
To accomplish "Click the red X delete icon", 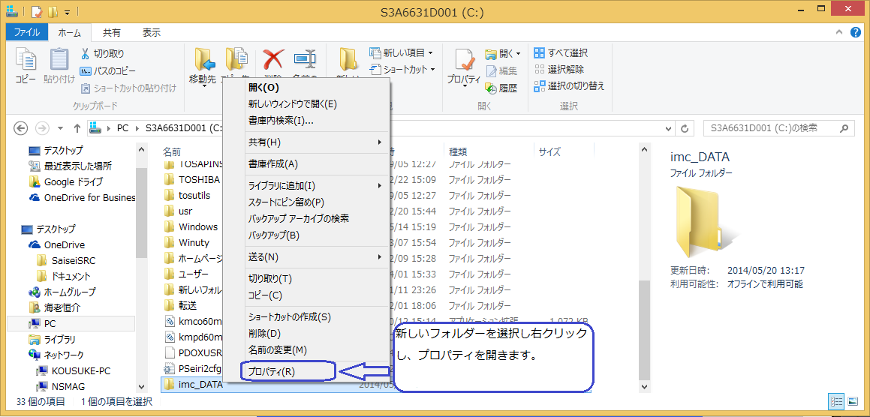I will coord(273,59).
